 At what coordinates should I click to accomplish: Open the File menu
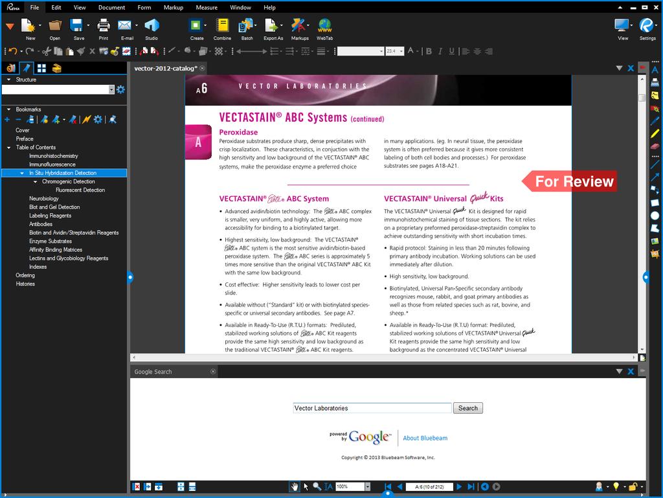coord(35,8)
